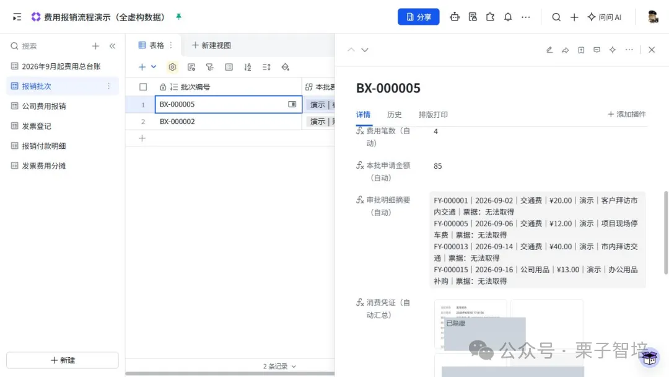The image size is (669, 377).
Task: Open 问问 AI assistant
Action: coord(604,17)
